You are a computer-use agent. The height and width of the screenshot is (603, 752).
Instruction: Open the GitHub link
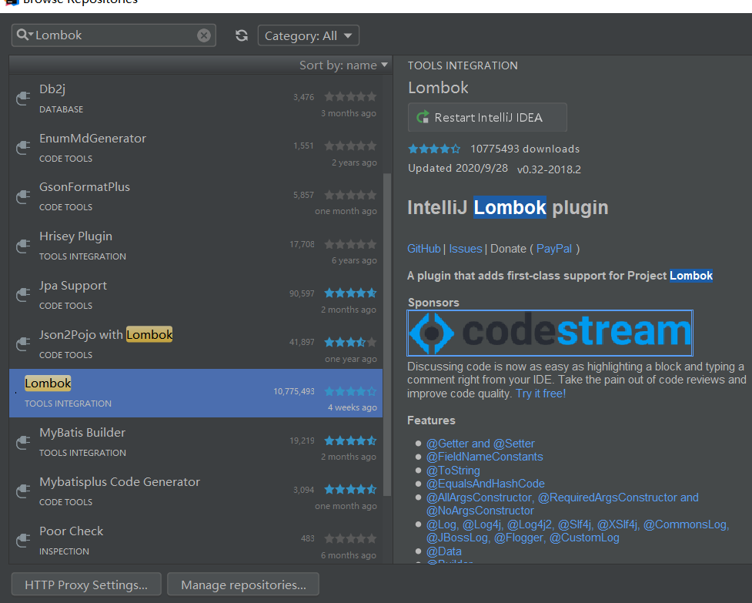point(424,249)
